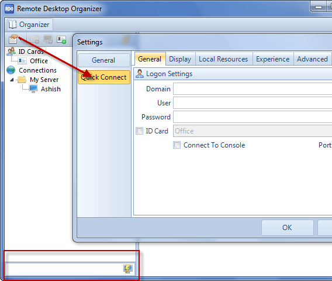
Task: Click the add ID card icon
Action: coord(61,40)
